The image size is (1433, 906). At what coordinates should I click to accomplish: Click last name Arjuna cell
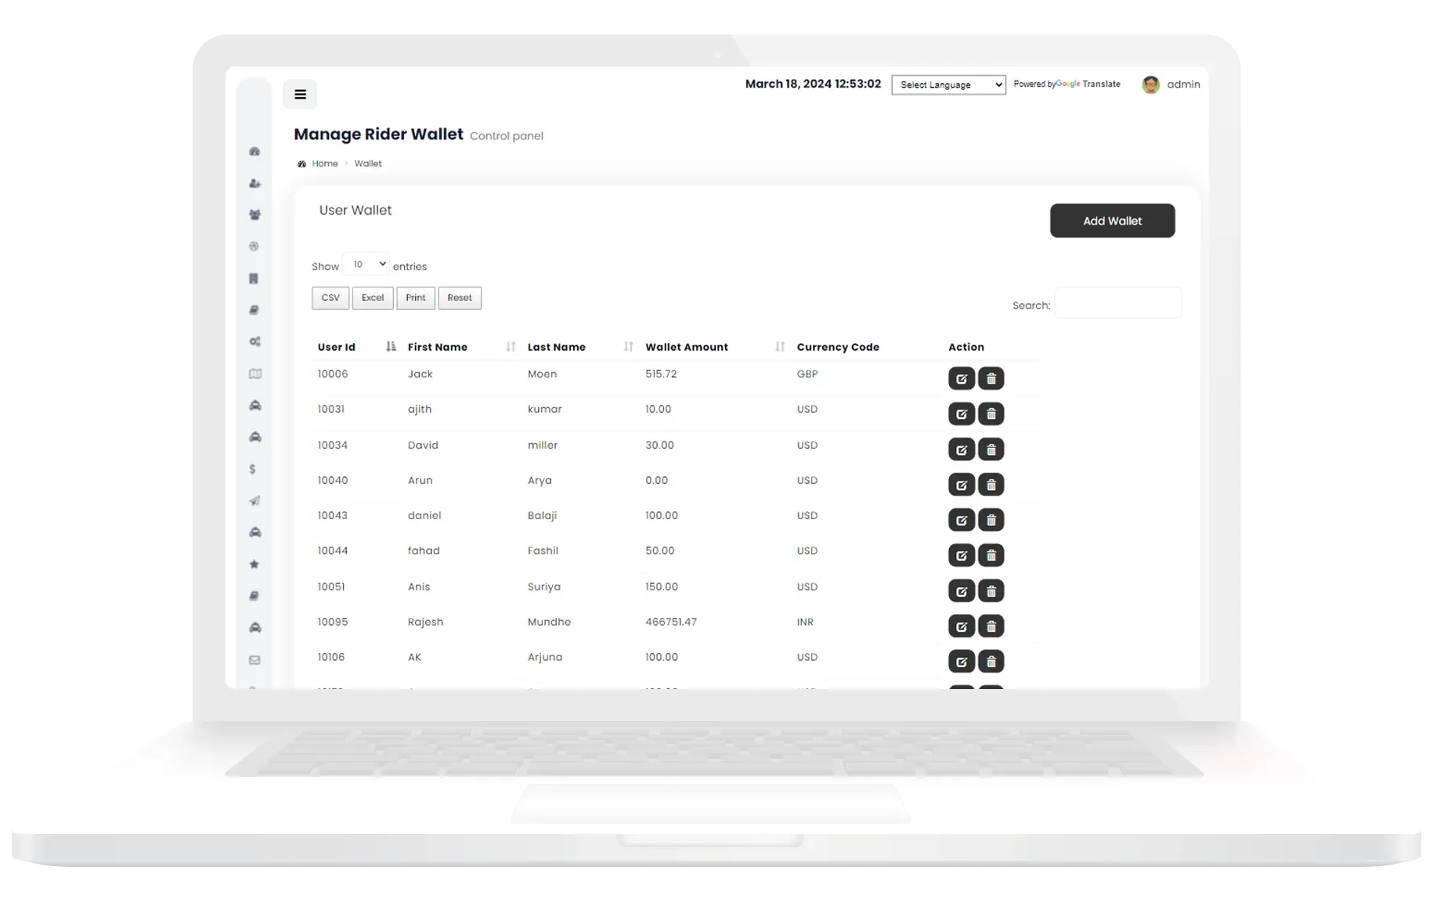[545, 658]
